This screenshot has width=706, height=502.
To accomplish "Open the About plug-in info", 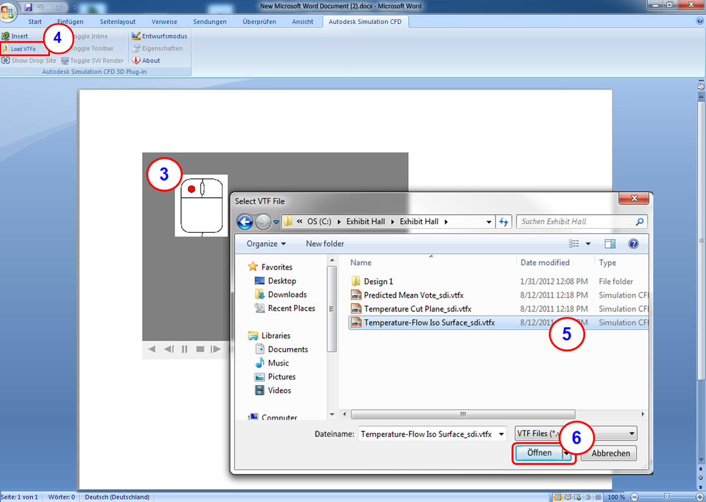I will click(146, 61).
